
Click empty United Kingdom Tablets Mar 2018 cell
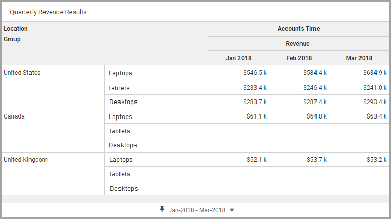359,174
